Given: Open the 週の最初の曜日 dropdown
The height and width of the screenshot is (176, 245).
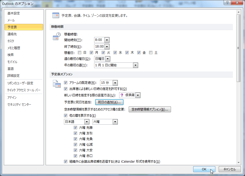Looking at the screenshot, I should (108, 59).
